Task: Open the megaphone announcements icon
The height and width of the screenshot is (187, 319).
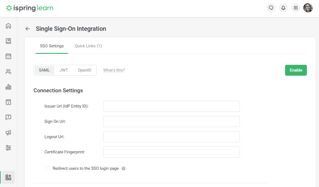Action: pos(8,133)
